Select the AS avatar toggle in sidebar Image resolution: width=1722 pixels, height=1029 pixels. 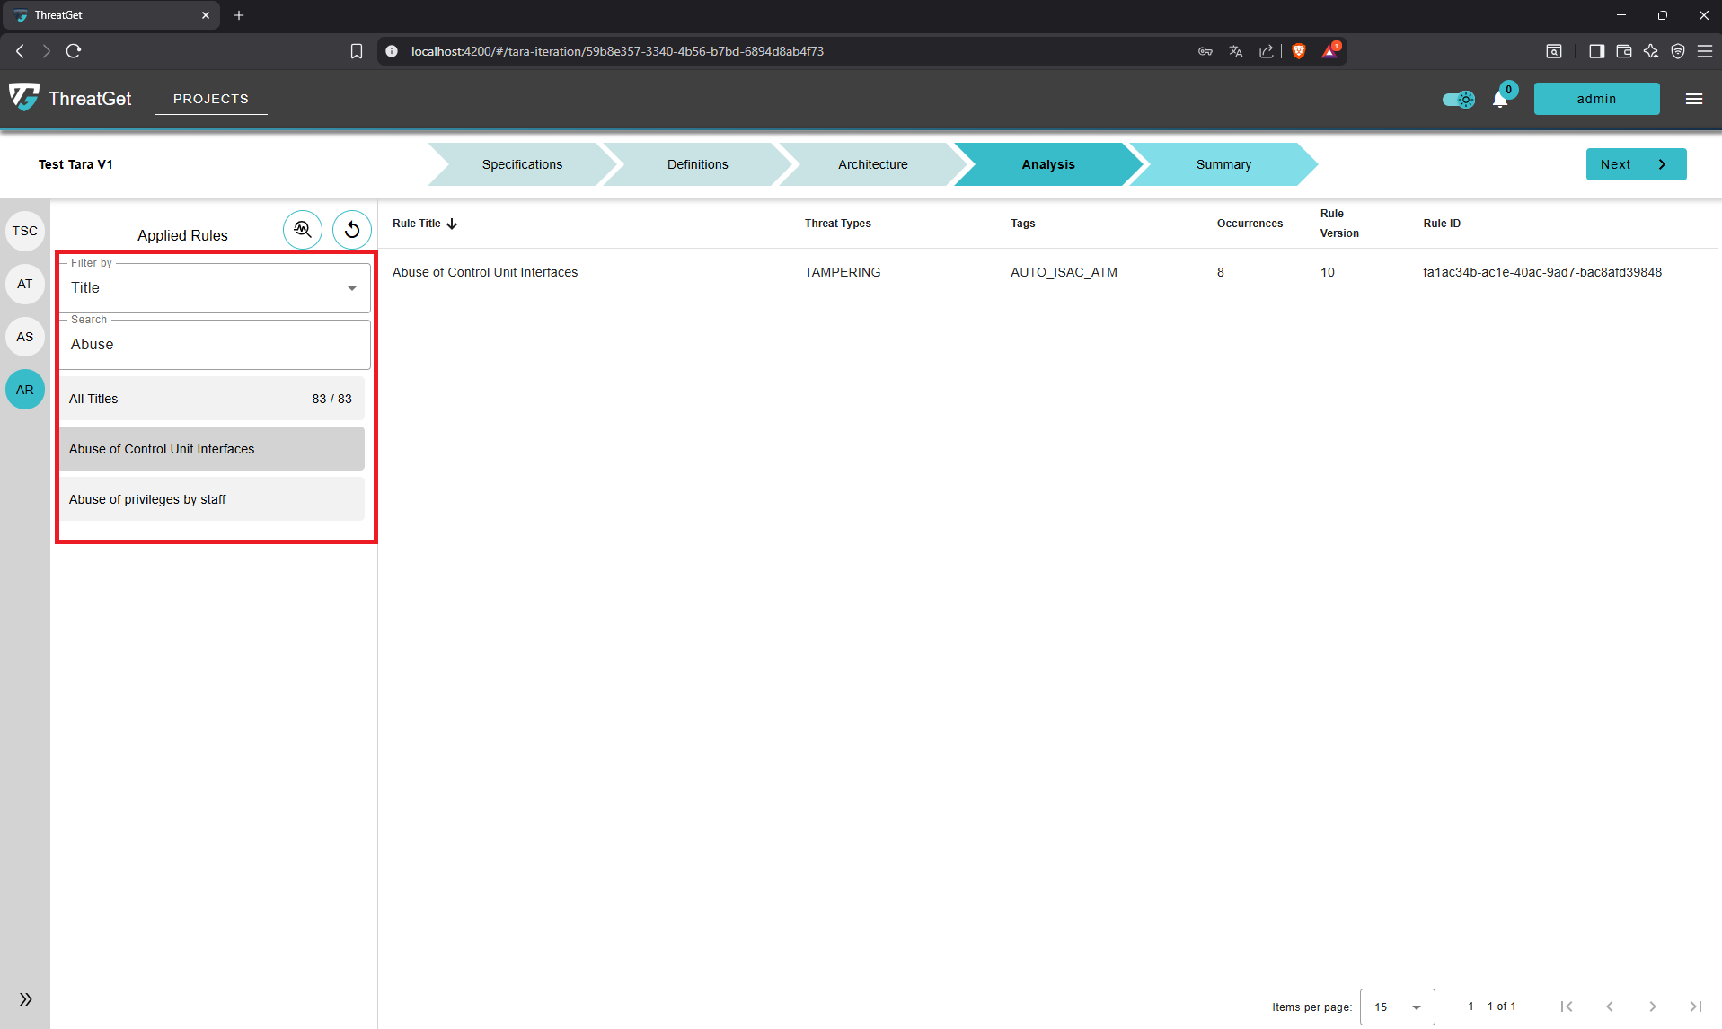[24, 337]
